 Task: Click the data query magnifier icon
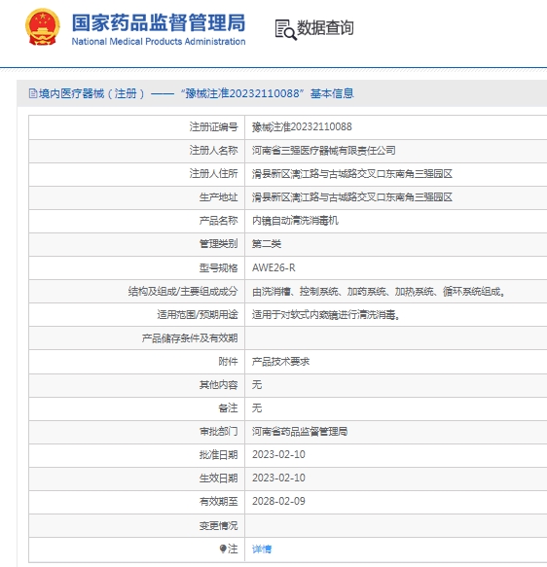tap(286, 29)
